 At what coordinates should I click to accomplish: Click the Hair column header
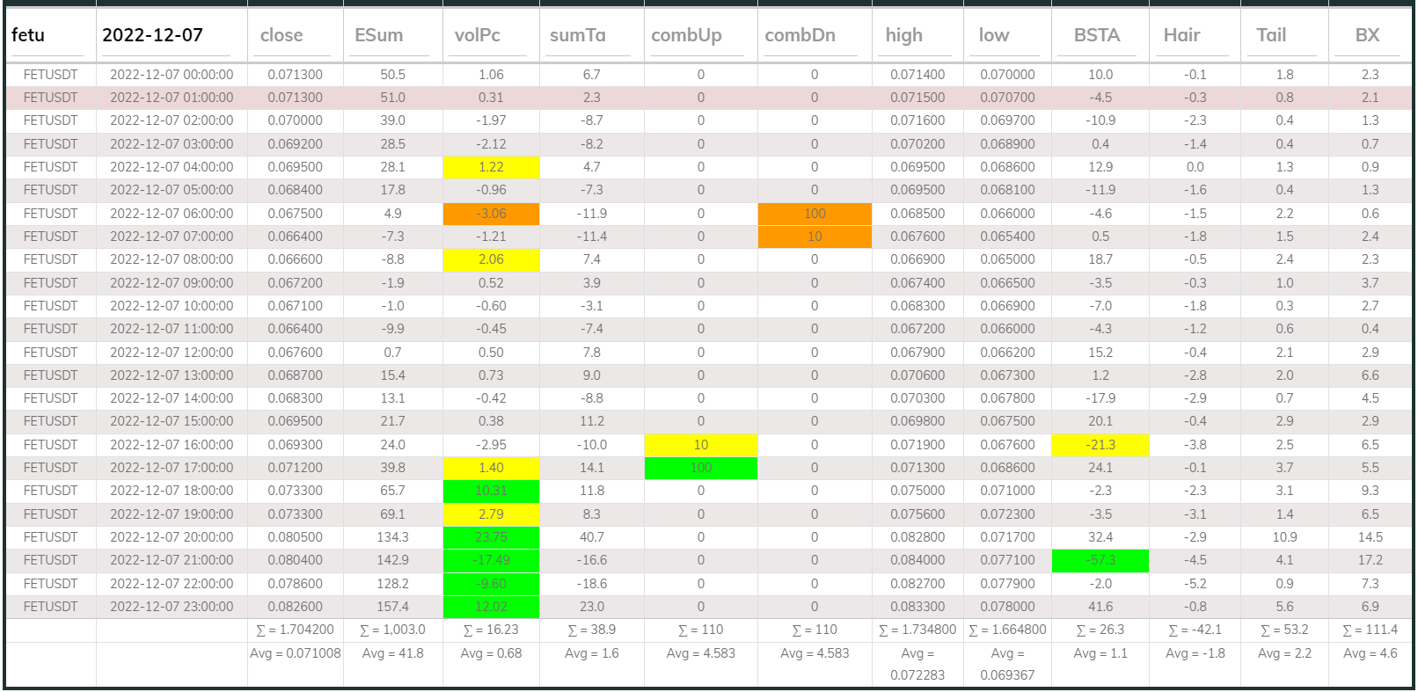point(1181,35)
